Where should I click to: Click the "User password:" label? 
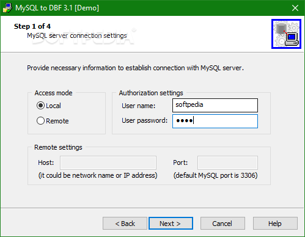click(144, 120)
